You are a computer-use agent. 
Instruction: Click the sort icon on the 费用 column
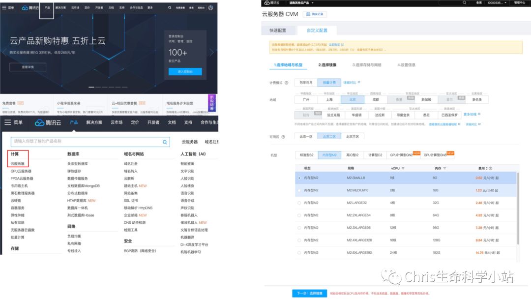pos(487,168)
